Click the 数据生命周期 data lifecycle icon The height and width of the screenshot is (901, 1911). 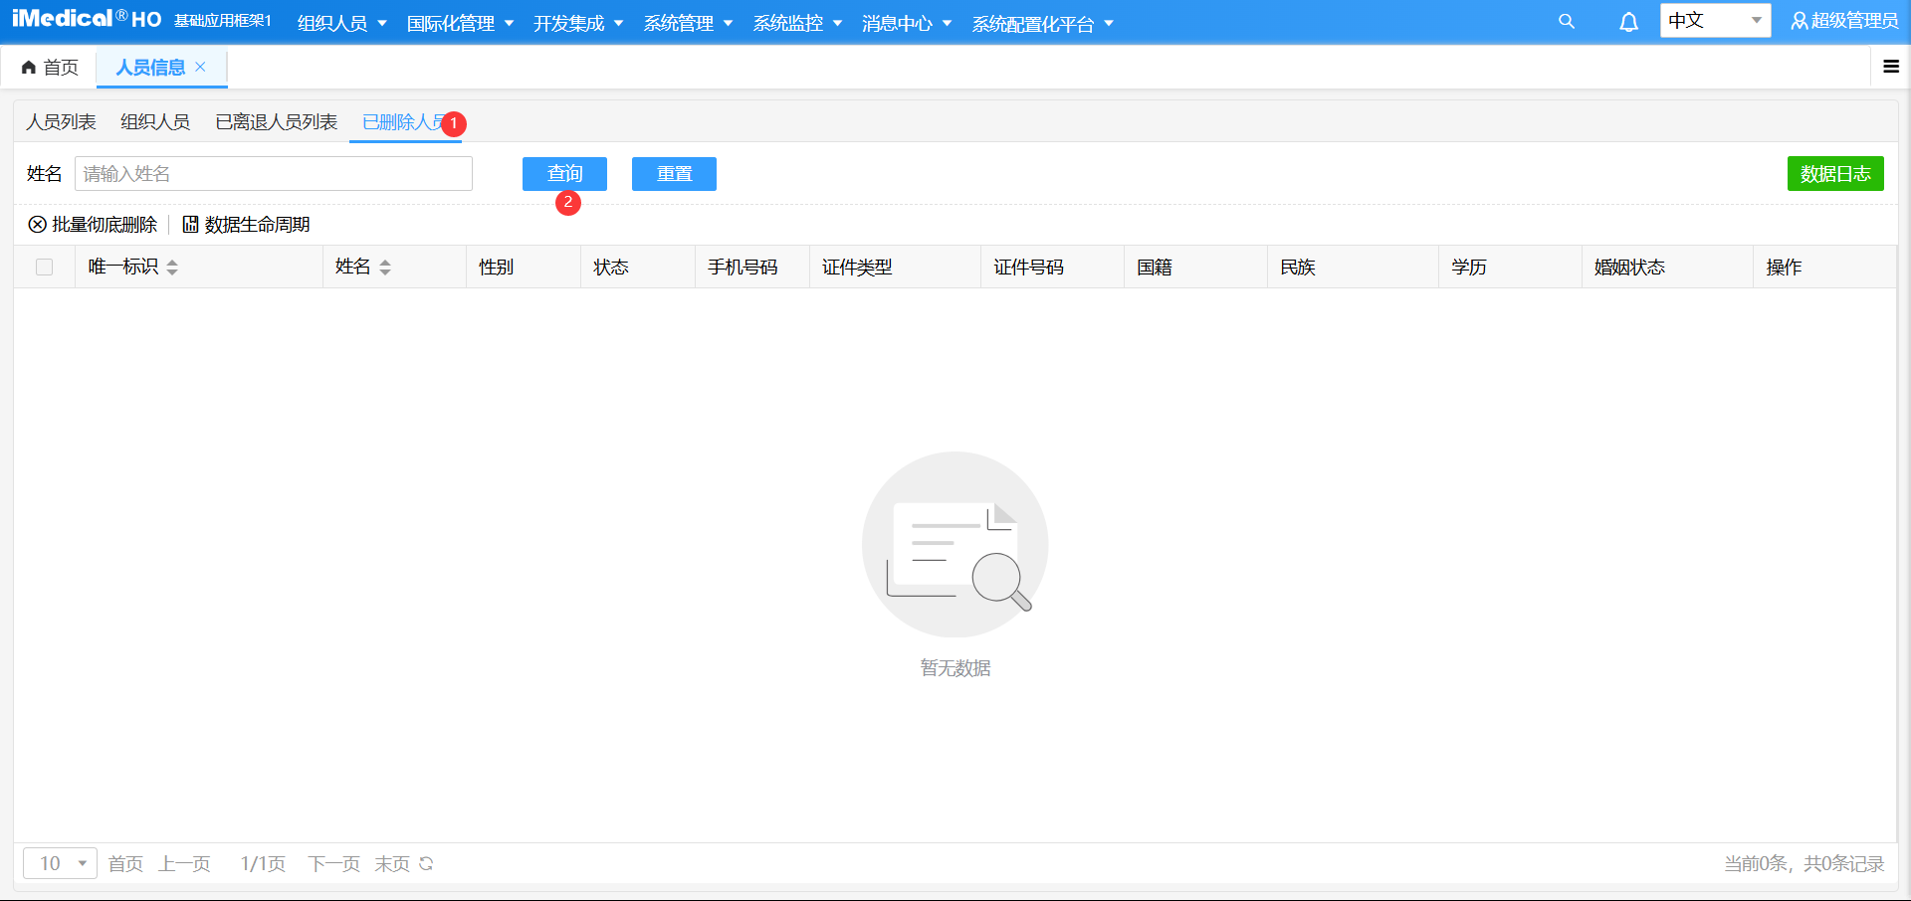[x=190, y=225]
